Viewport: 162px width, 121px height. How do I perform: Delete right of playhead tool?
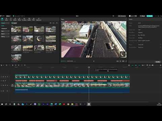pos(19,65)
